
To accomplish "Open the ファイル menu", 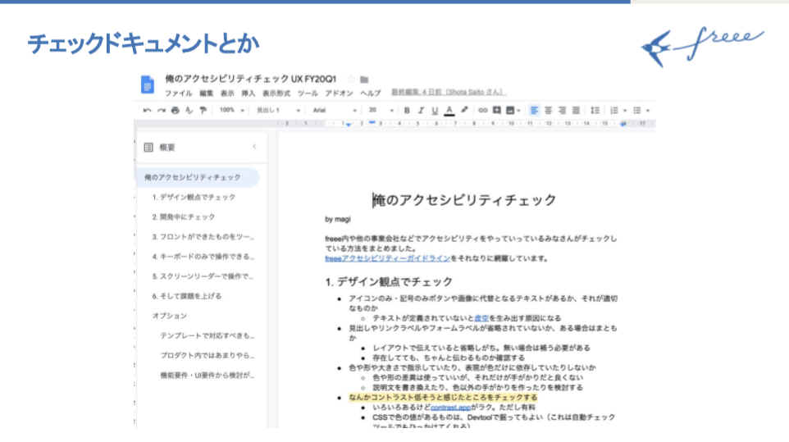I will pos(178,93).
